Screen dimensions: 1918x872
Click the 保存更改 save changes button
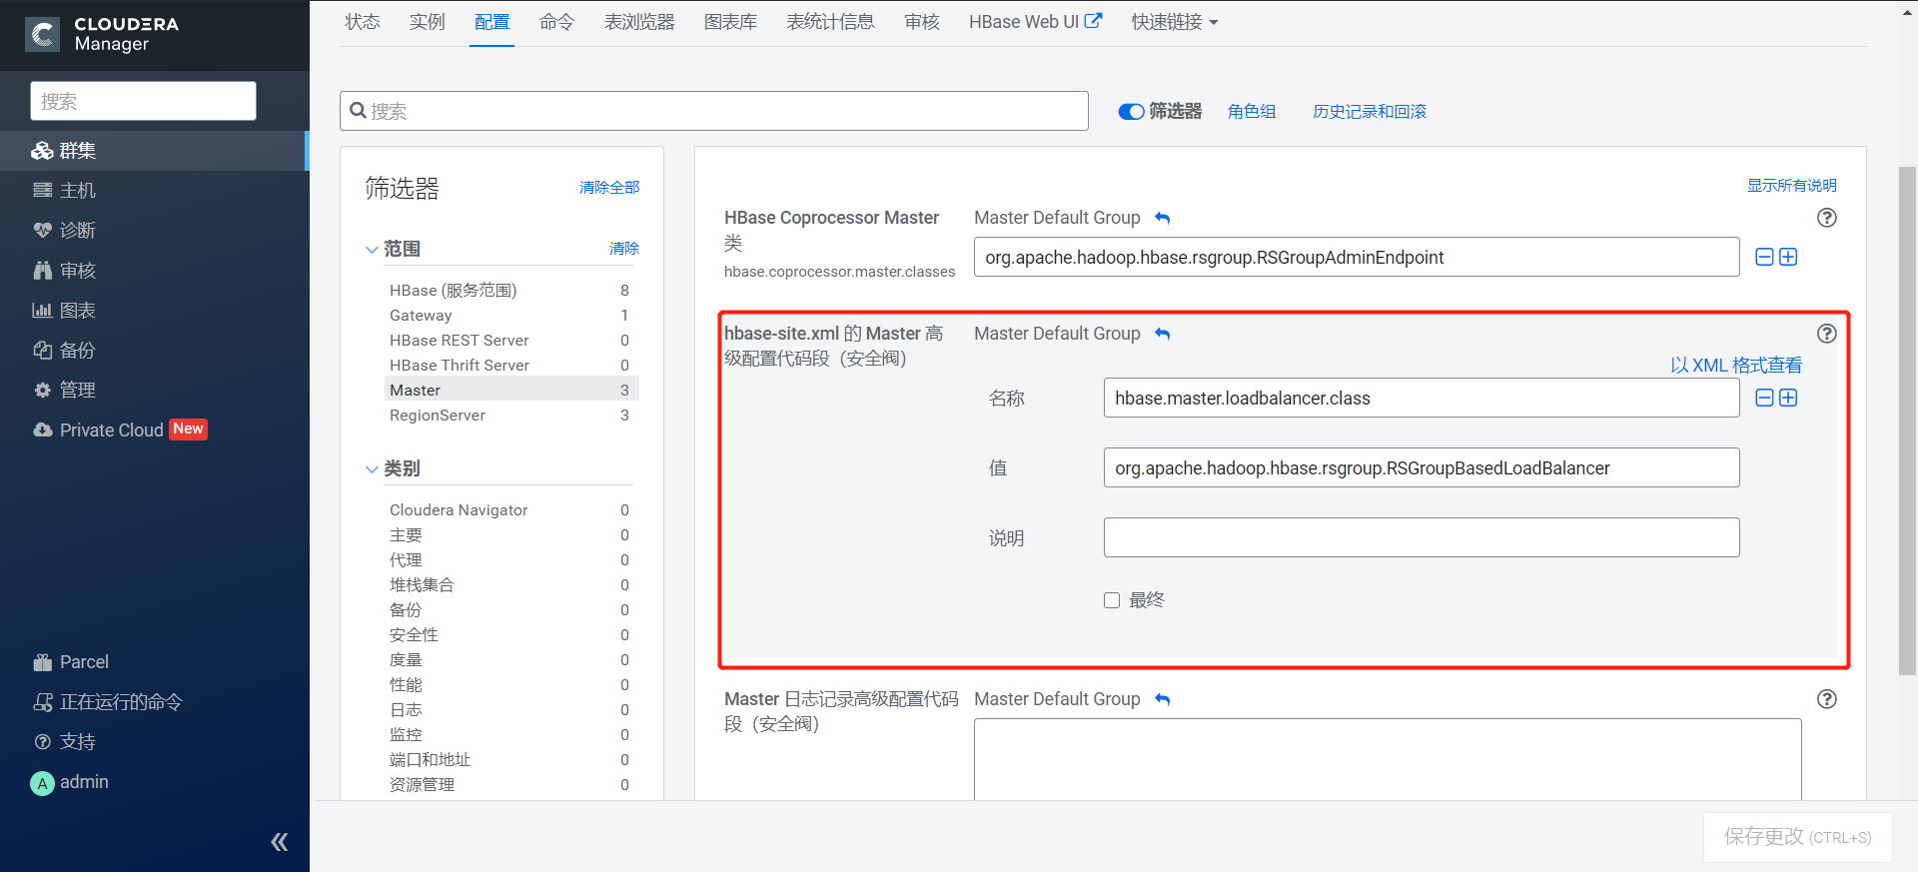pos(1798,837)
